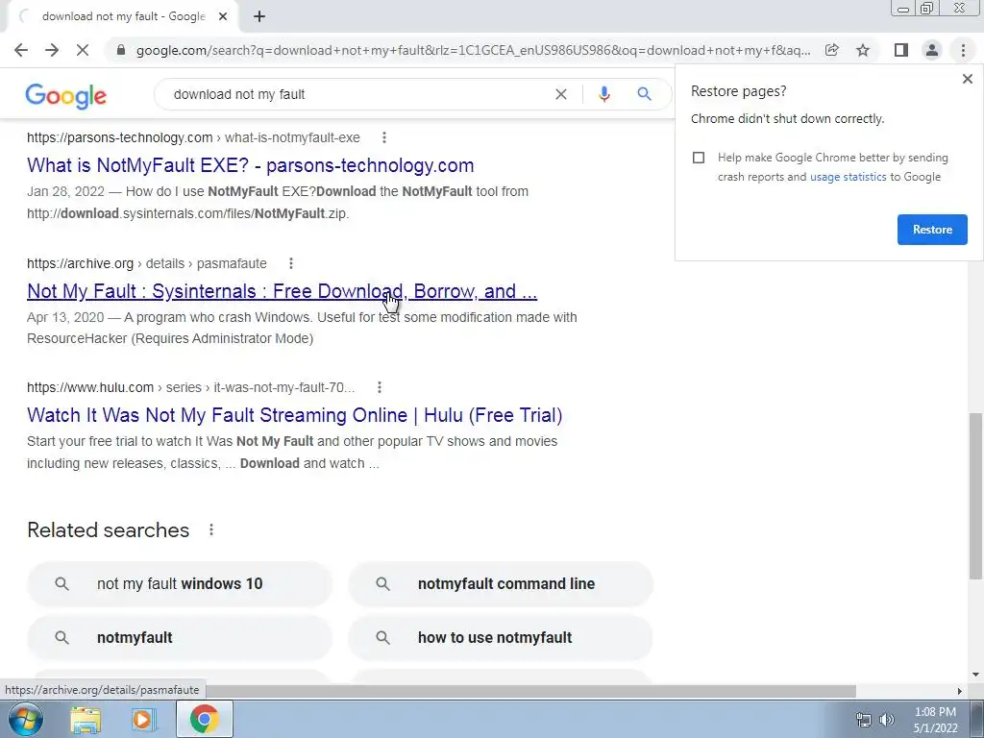Restore the previously open pages
The image size is (984, 738).
tap(932, 230)
